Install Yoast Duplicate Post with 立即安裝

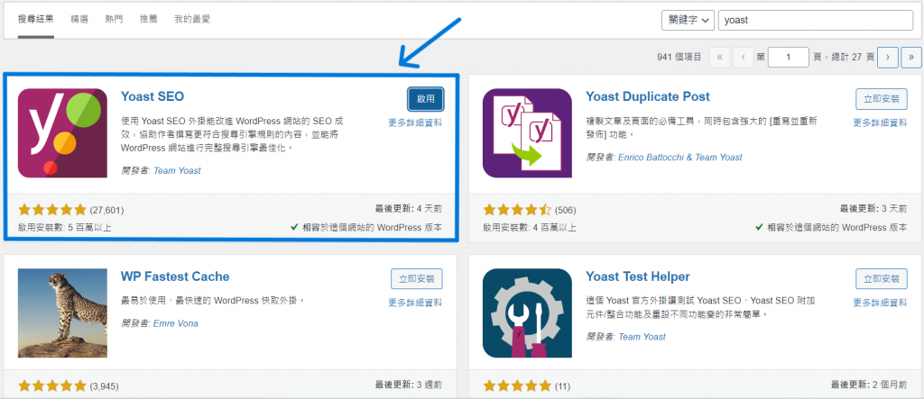pyautogui.click(x=882, y=99)
